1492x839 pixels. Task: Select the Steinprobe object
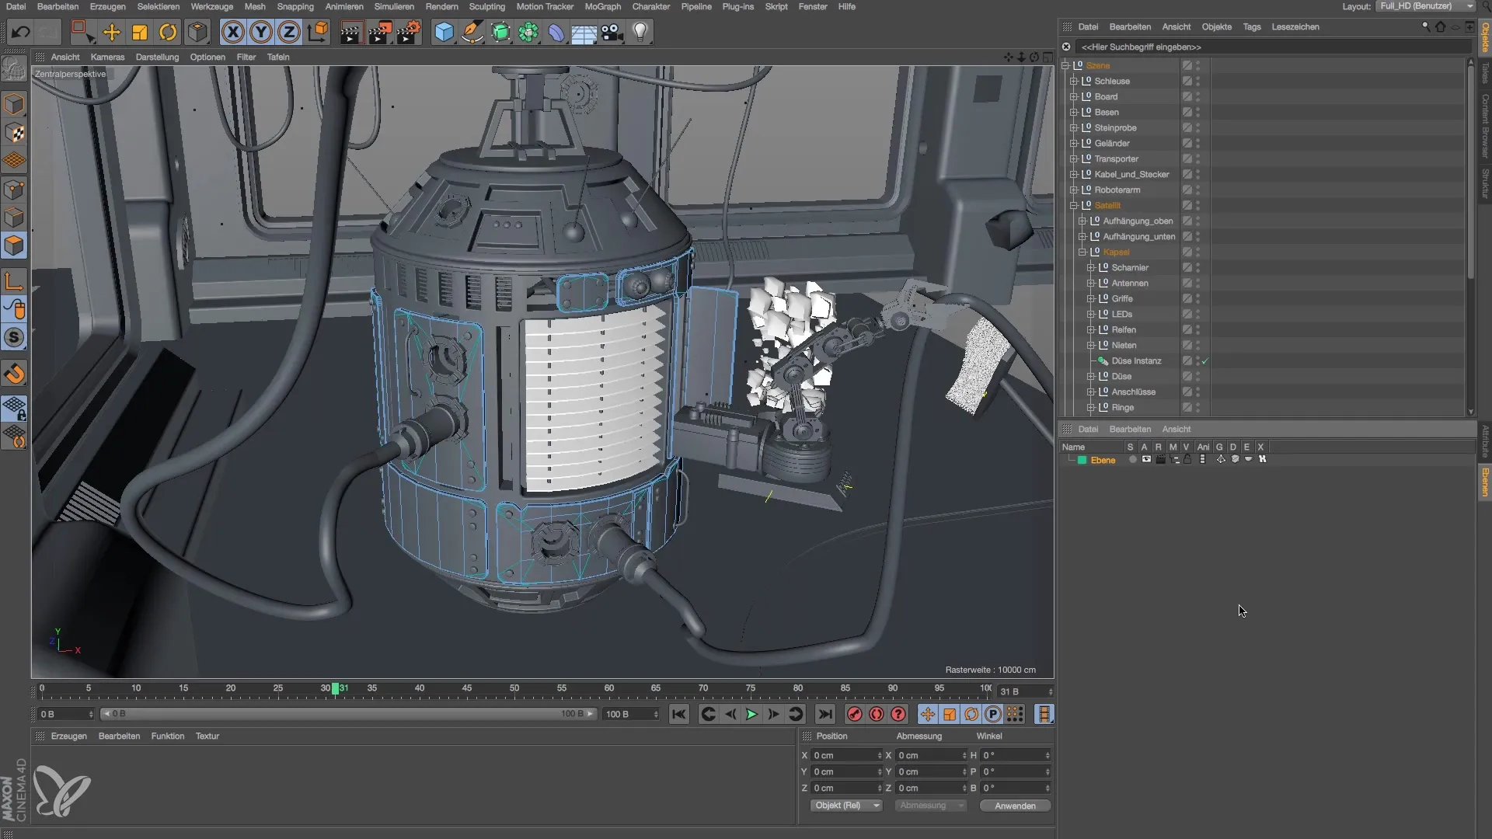click(1115, 127)
